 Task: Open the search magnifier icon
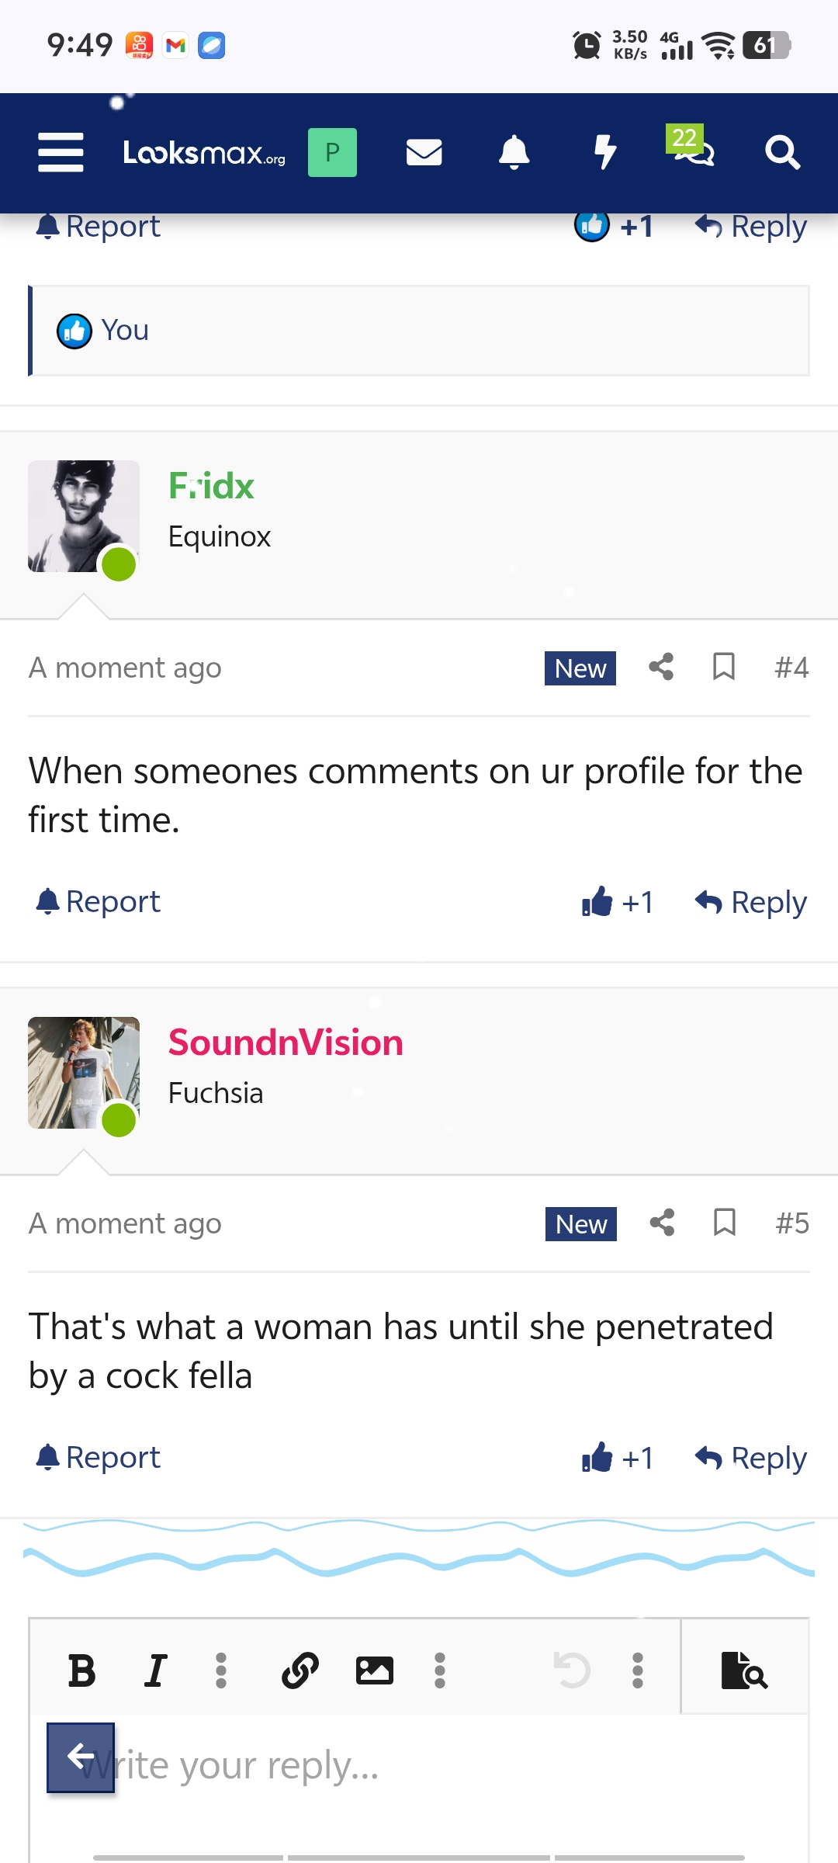pos(781,152)
